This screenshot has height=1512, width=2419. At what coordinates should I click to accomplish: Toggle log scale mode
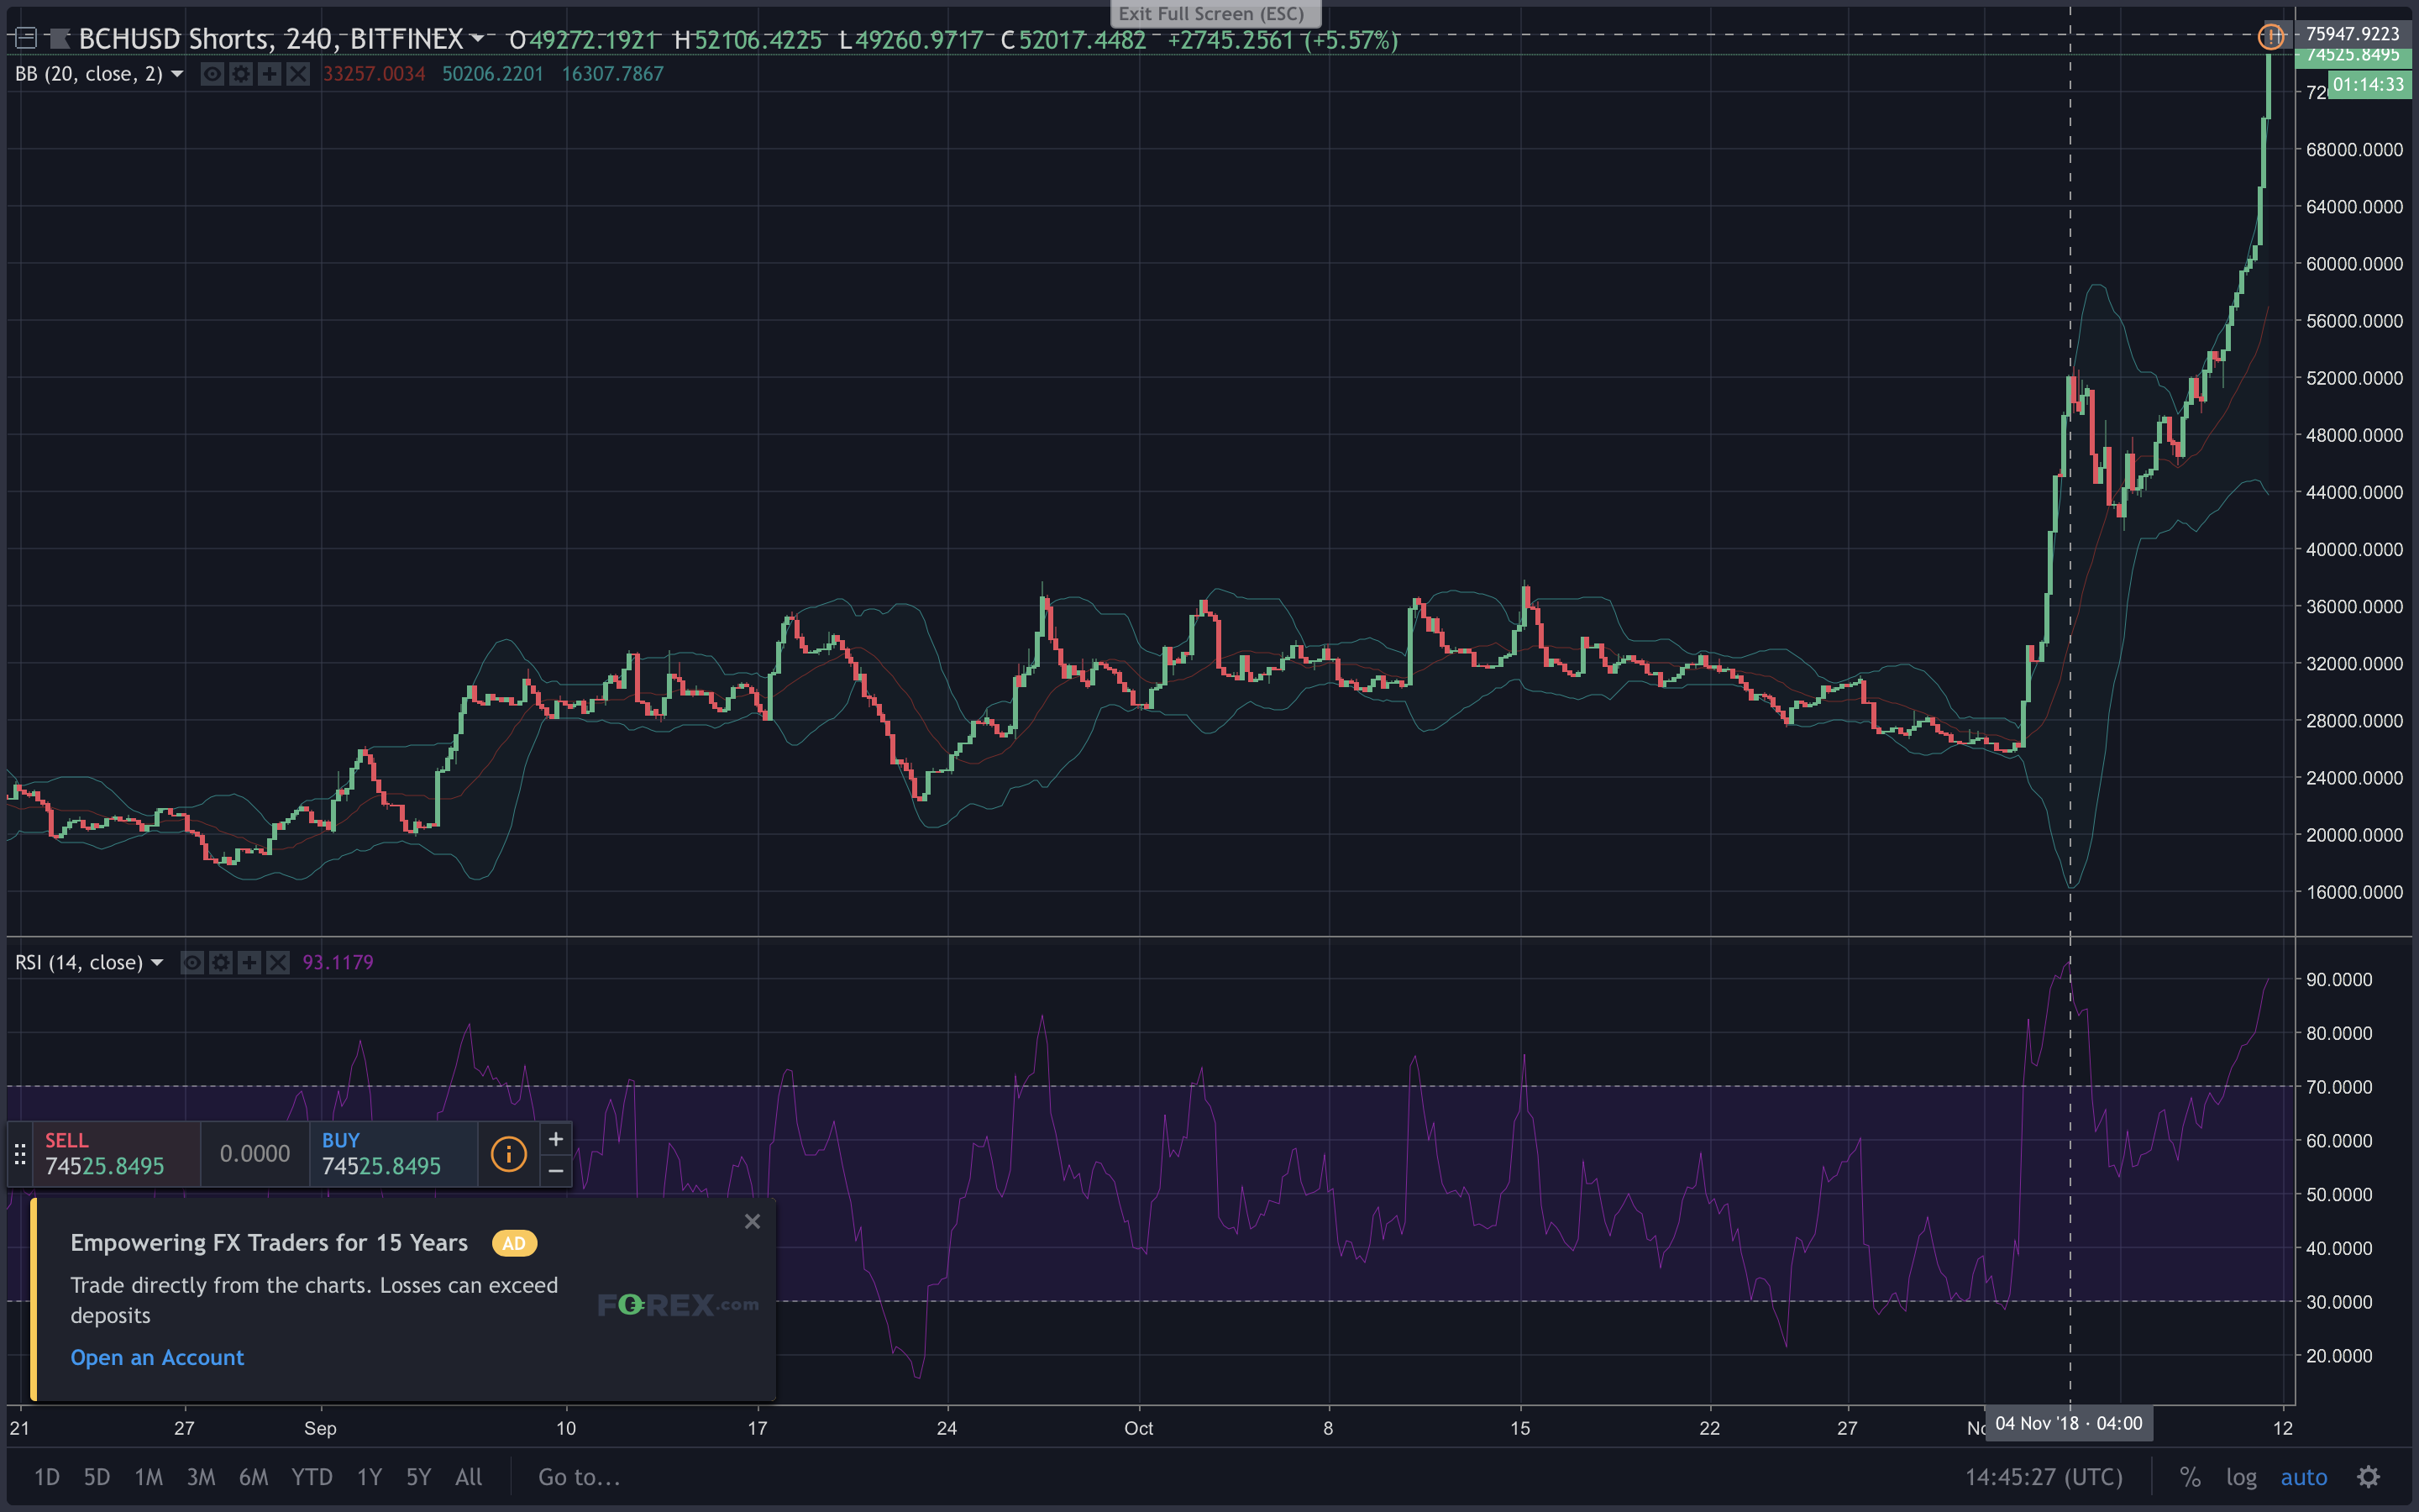coord(2241,1477)
